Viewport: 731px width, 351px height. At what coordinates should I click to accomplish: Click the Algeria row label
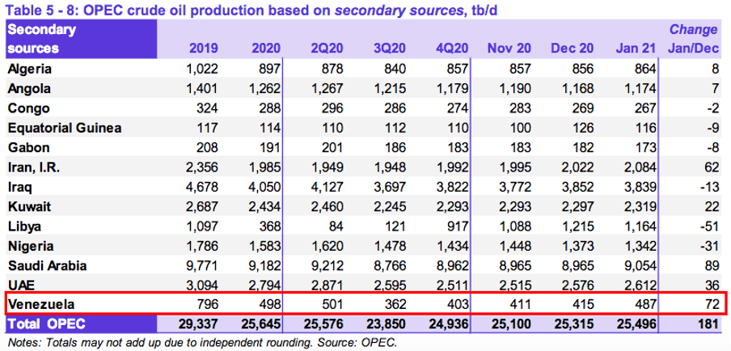[30, 69]
